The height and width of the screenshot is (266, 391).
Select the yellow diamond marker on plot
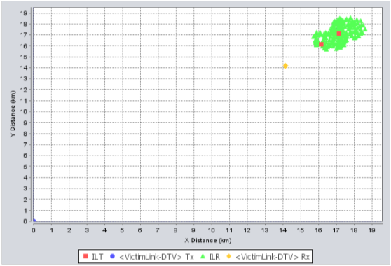[285, 66]
